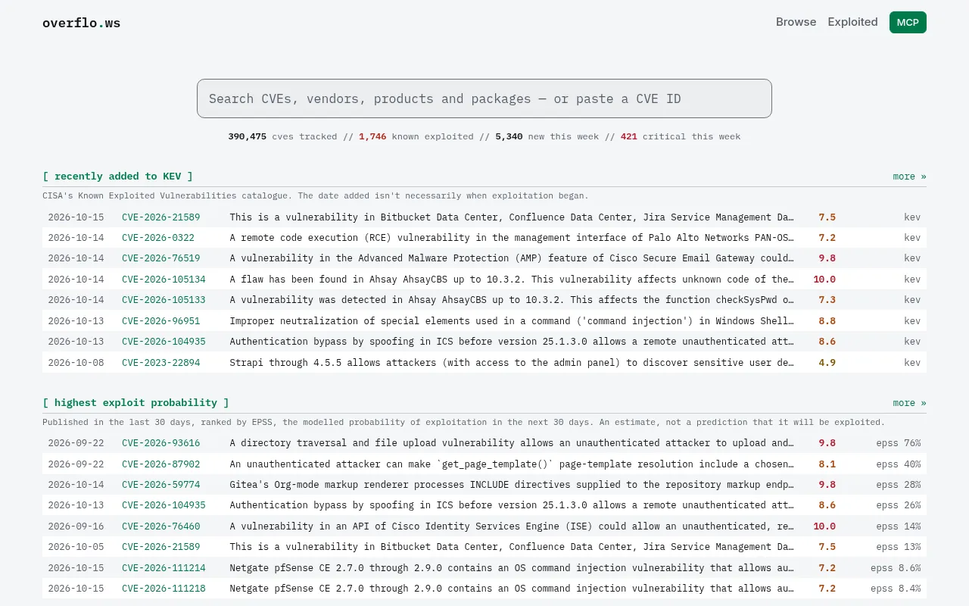View CVE-2026-87902 details
This screenshot has width=969, height=606.
(x=161, y=464)
